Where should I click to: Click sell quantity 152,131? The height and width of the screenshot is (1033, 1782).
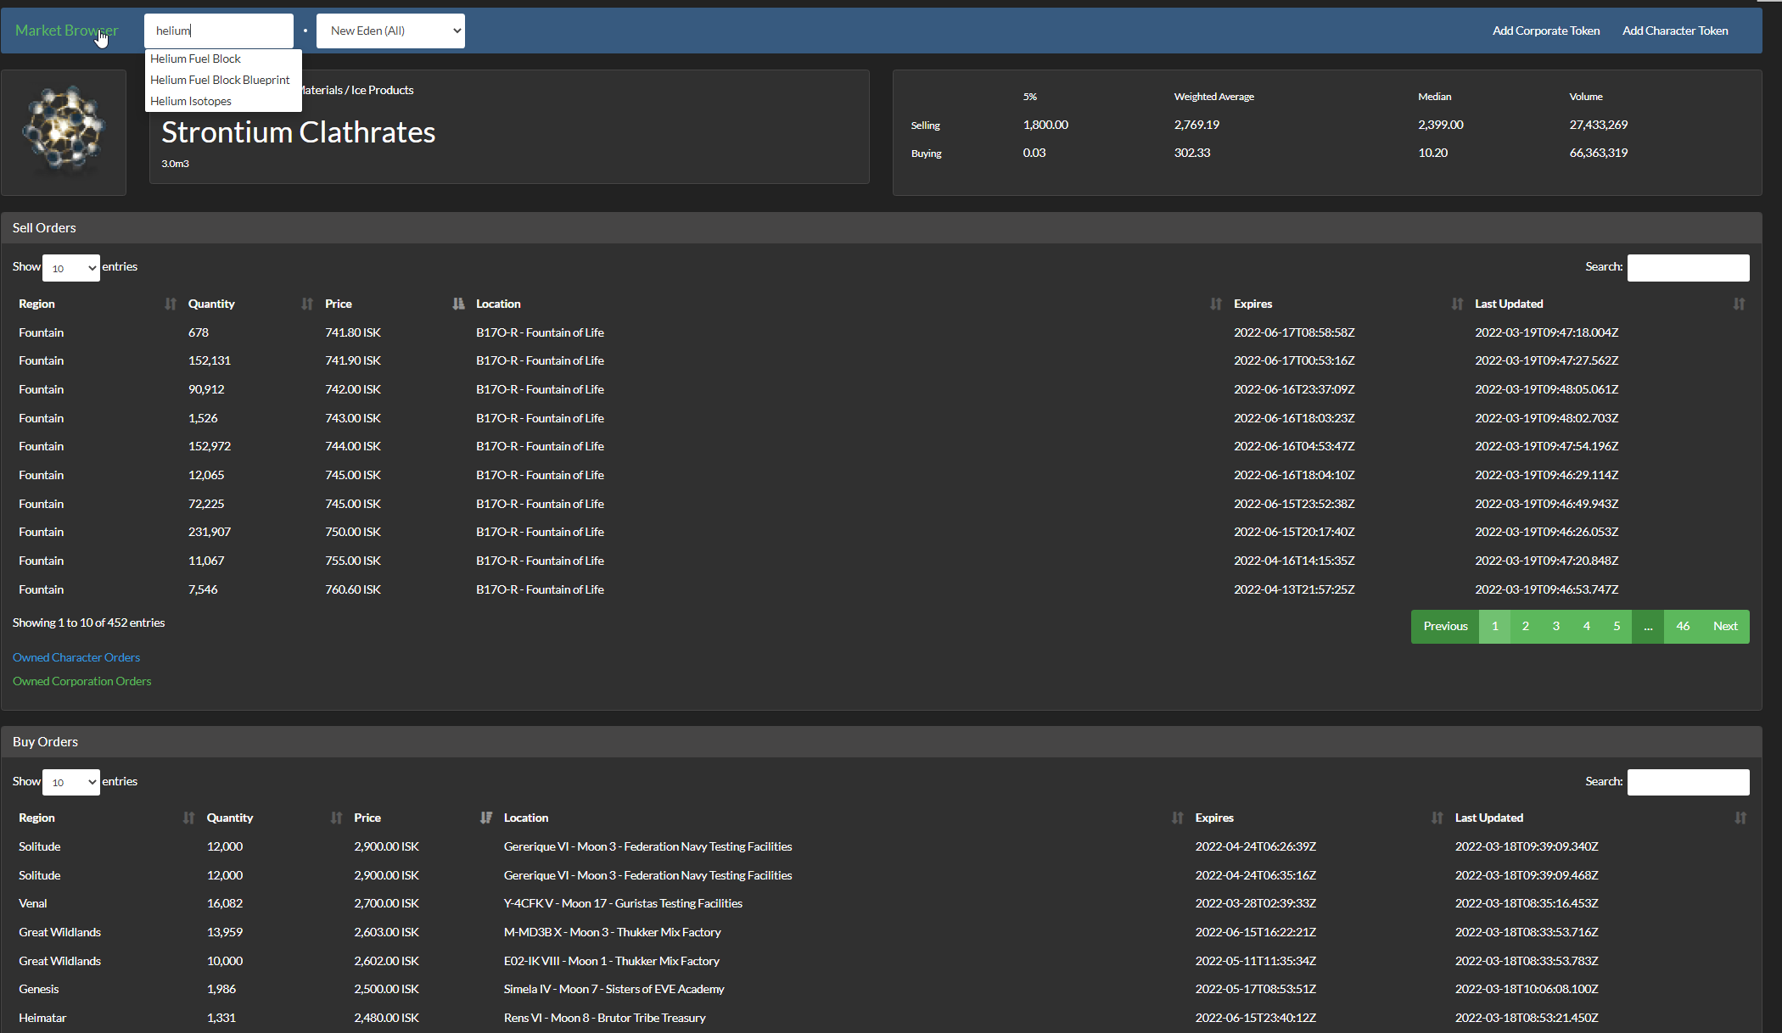[x=210, y=360]
